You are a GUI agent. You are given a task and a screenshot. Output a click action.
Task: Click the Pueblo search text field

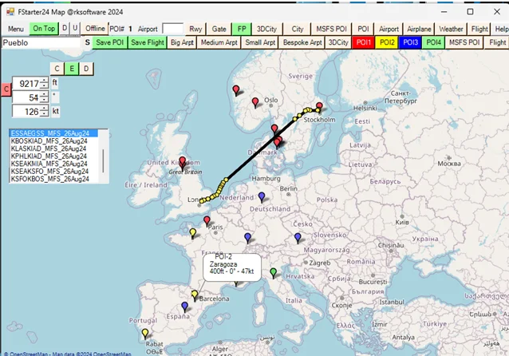click(x=41, y=42)
